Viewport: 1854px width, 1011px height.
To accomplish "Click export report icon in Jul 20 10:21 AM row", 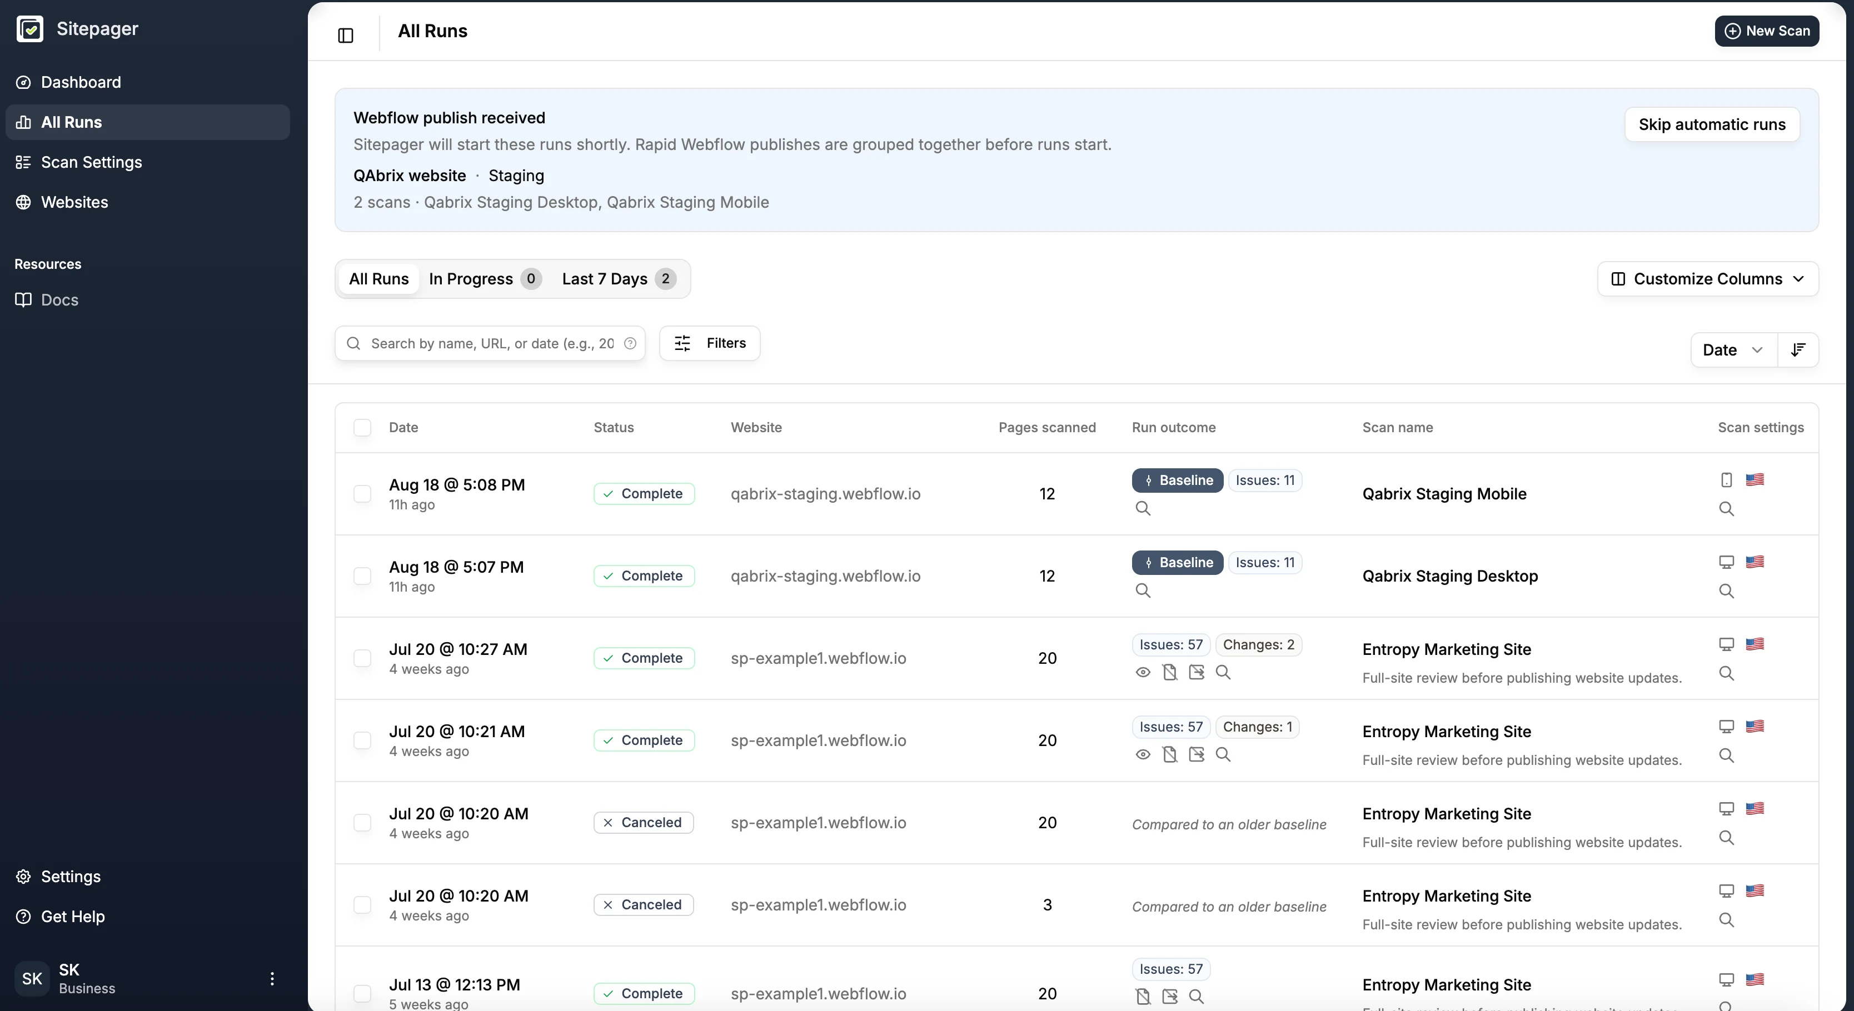I will (x=1196, y=754).
